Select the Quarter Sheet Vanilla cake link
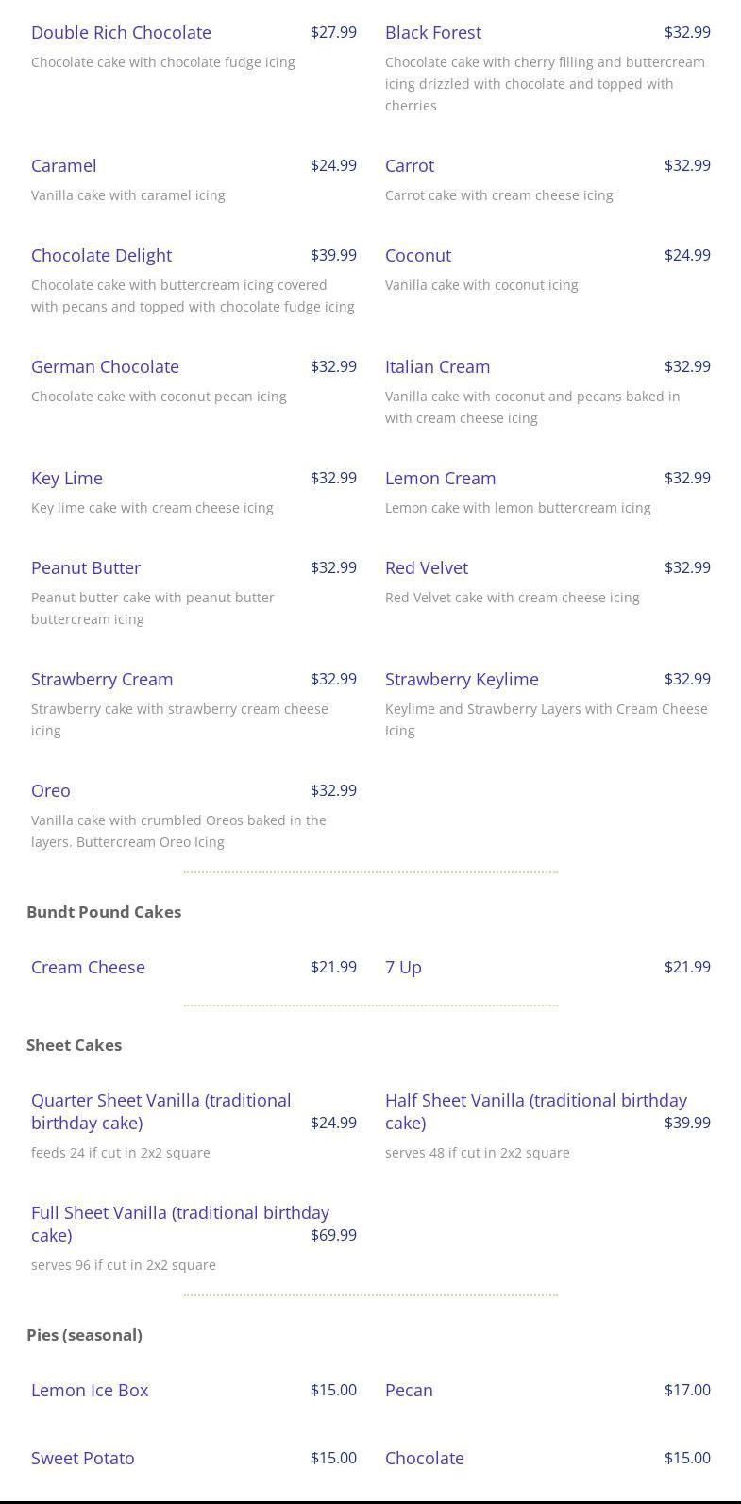The width and height of the screenshot is (741, 1504). tap(160, 1111)
